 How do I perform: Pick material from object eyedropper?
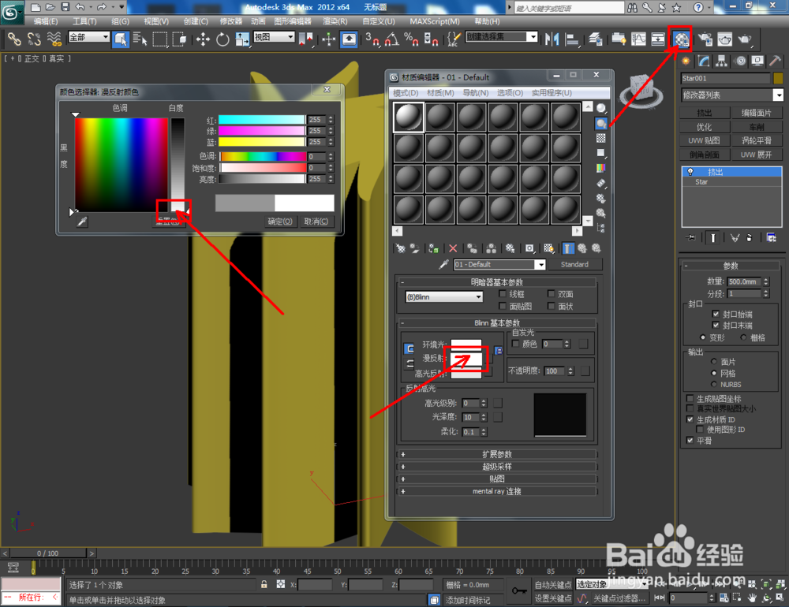443,265
